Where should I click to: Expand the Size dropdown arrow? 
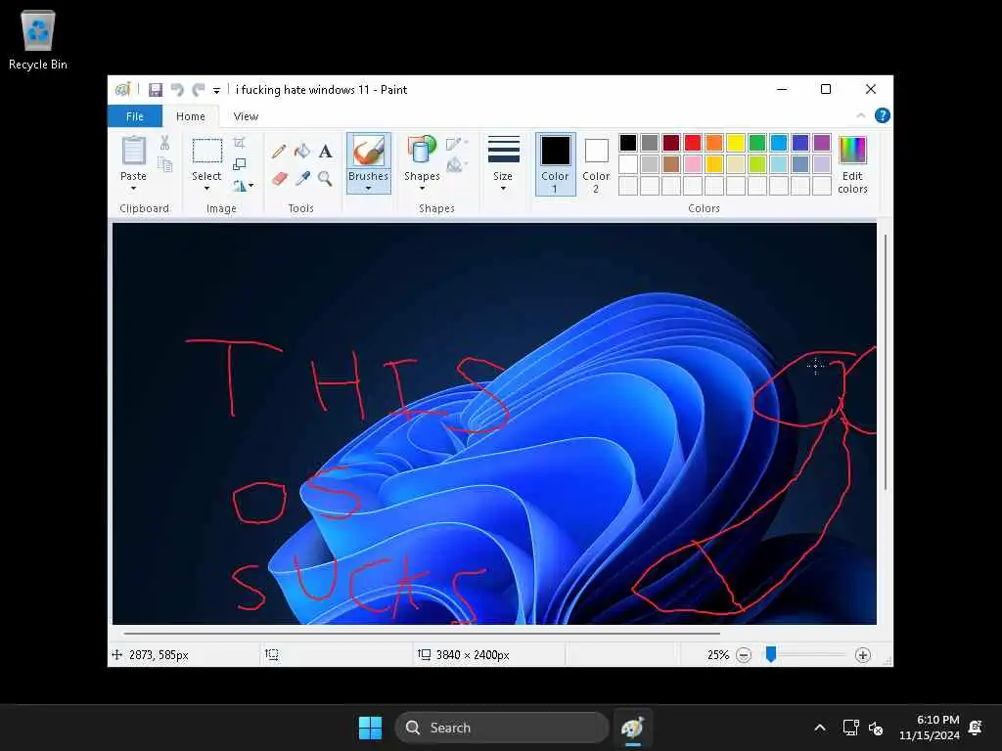point(504,189)
